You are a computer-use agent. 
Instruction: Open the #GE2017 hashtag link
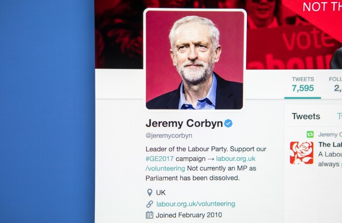(159, 158)
